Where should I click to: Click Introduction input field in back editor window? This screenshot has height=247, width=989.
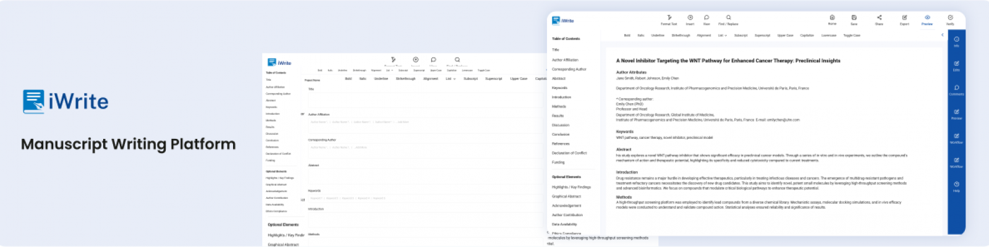(x=427, y=220)
